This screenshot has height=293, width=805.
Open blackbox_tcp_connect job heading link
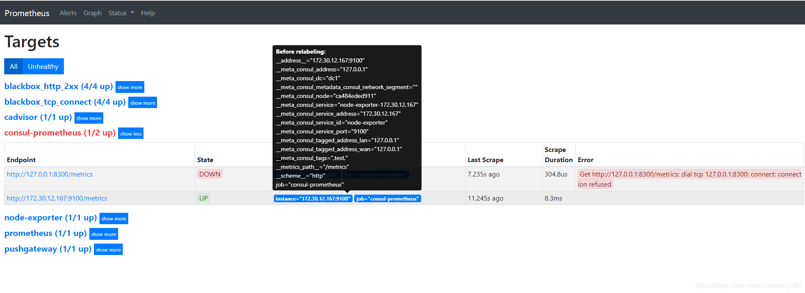65,102
